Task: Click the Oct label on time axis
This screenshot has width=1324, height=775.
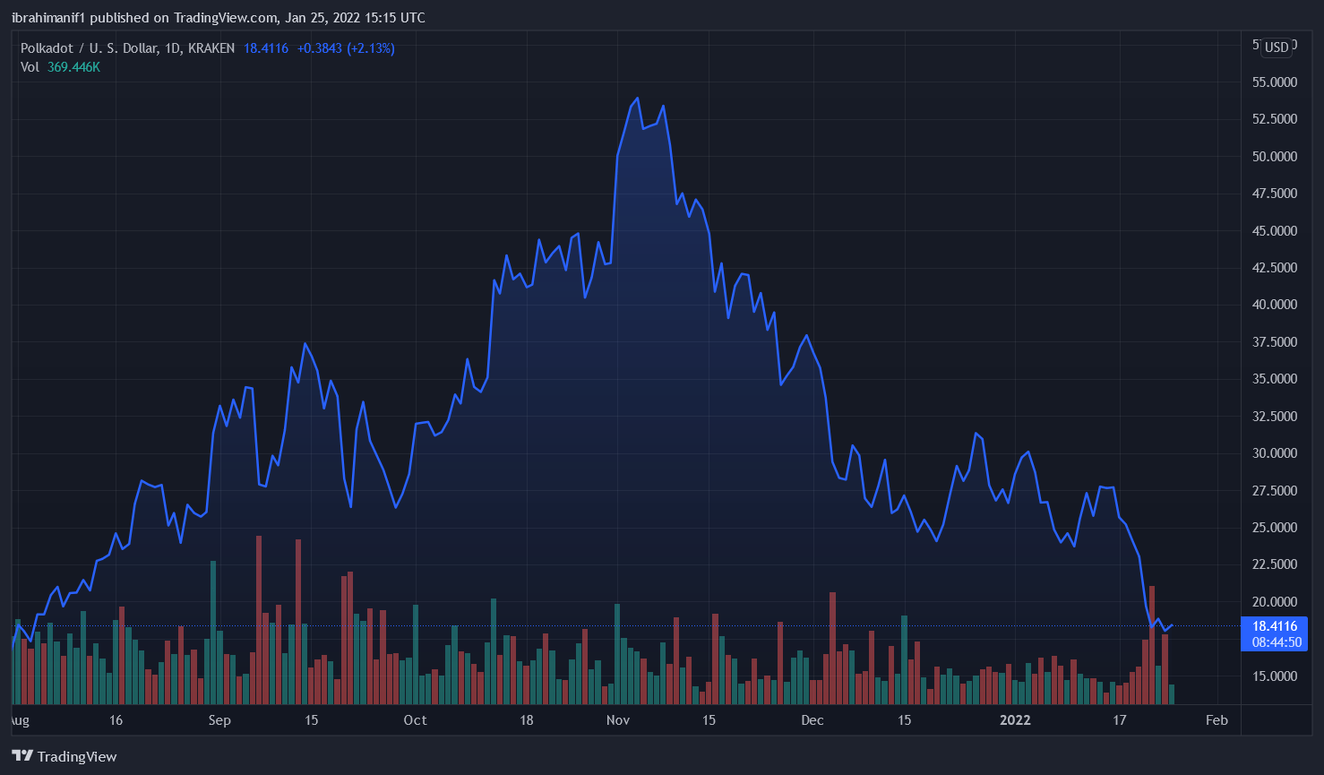Action: point(415,720)
